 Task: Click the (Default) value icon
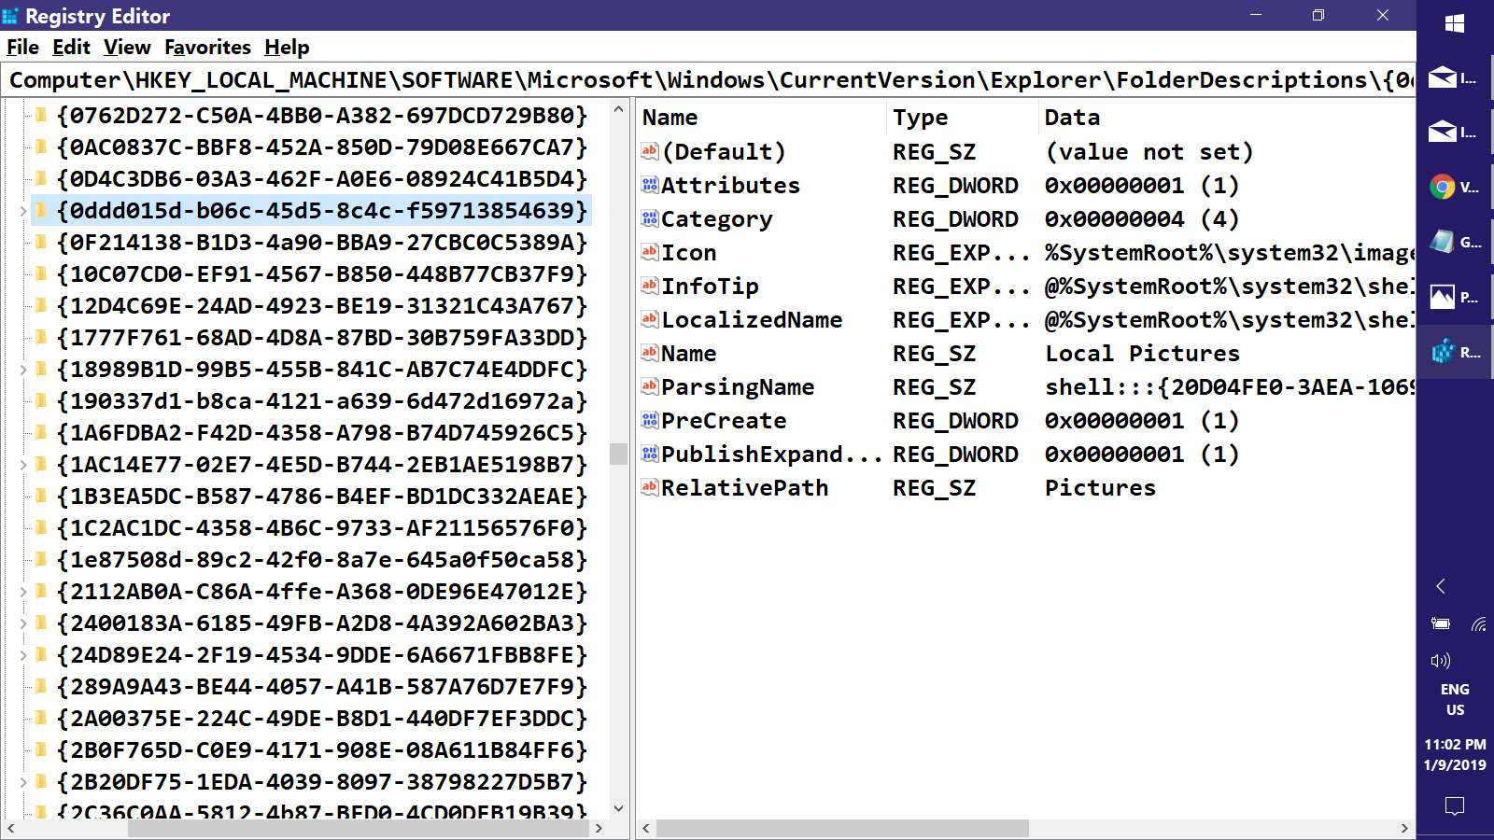pos(650,151)
